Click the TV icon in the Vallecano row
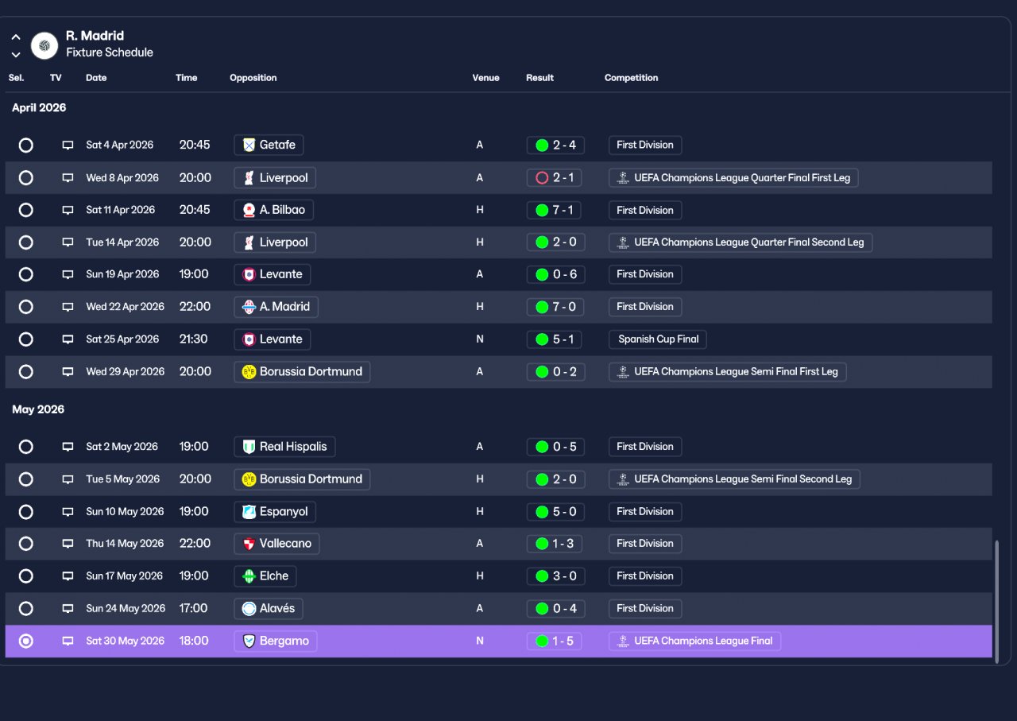This screenshot has height=721, width=1017. point(68,544)
